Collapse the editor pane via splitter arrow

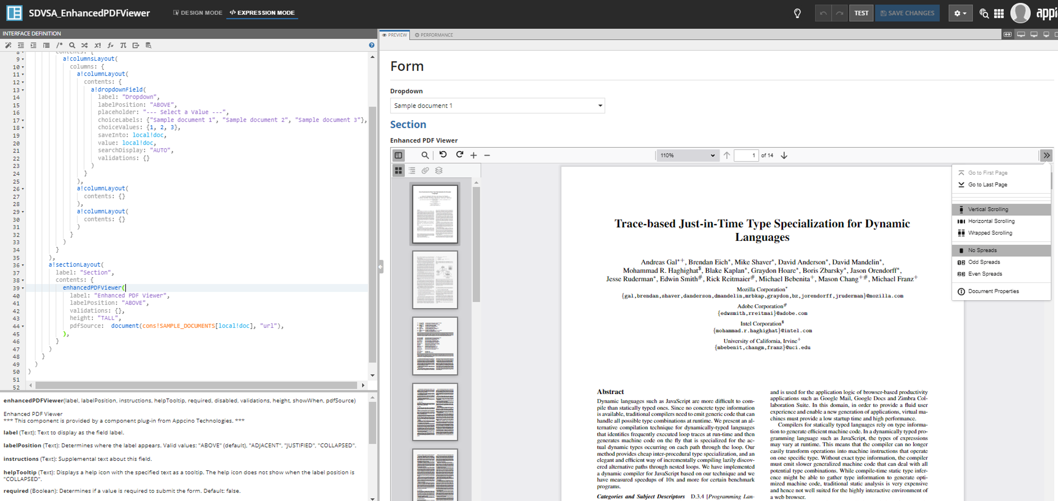[381, 267]
